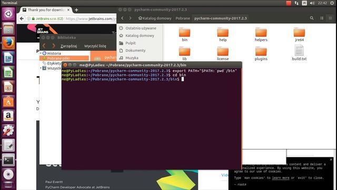
Task: Select 'Etykiety' in Biblioteka tree
Action: pos(54,63)
